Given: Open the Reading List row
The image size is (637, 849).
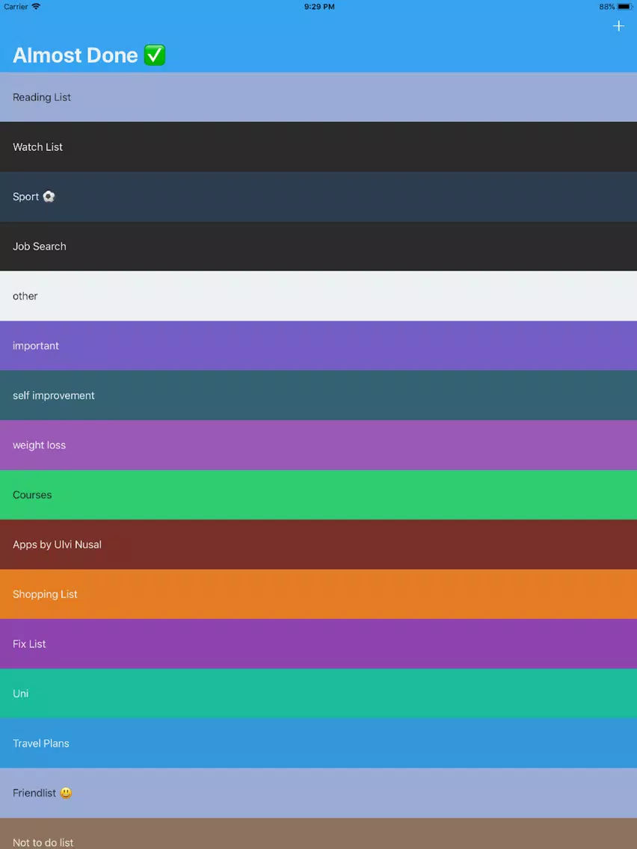Looking at the screenshot, I should click(318, 97).
